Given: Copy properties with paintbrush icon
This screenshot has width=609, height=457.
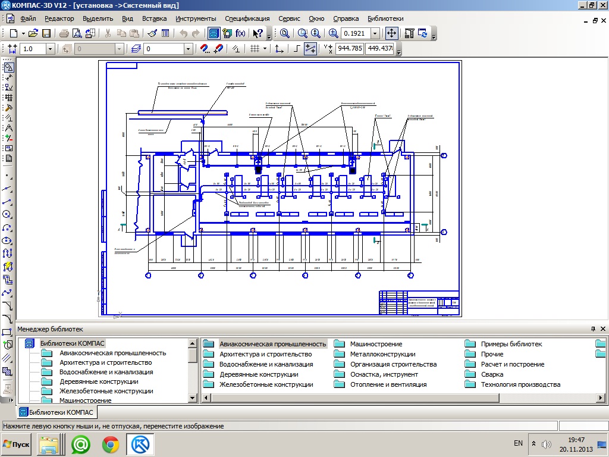Looking at the screenshot, I should click(x=152, y=33).
